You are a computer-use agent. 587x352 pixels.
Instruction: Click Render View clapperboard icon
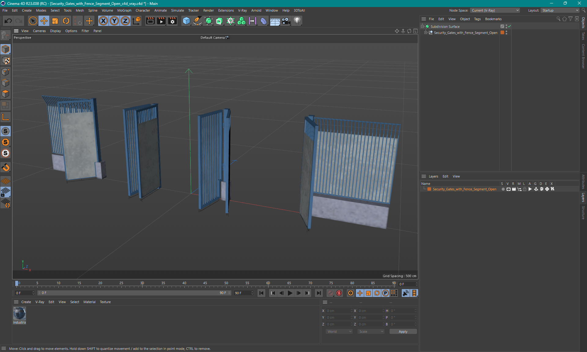pos(150,21)
